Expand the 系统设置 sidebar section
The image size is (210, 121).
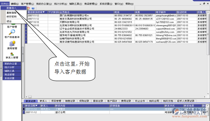pos(12,78)
